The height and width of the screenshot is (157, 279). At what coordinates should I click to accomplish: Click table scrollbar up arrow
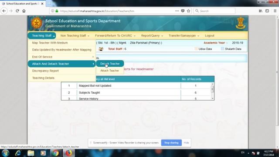coord(212,84)
